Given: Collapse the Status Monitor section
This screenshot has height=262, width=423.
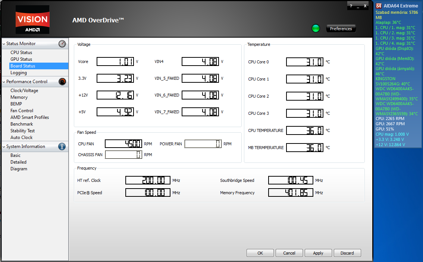Looking at the screenshot, I should (4, 44).
